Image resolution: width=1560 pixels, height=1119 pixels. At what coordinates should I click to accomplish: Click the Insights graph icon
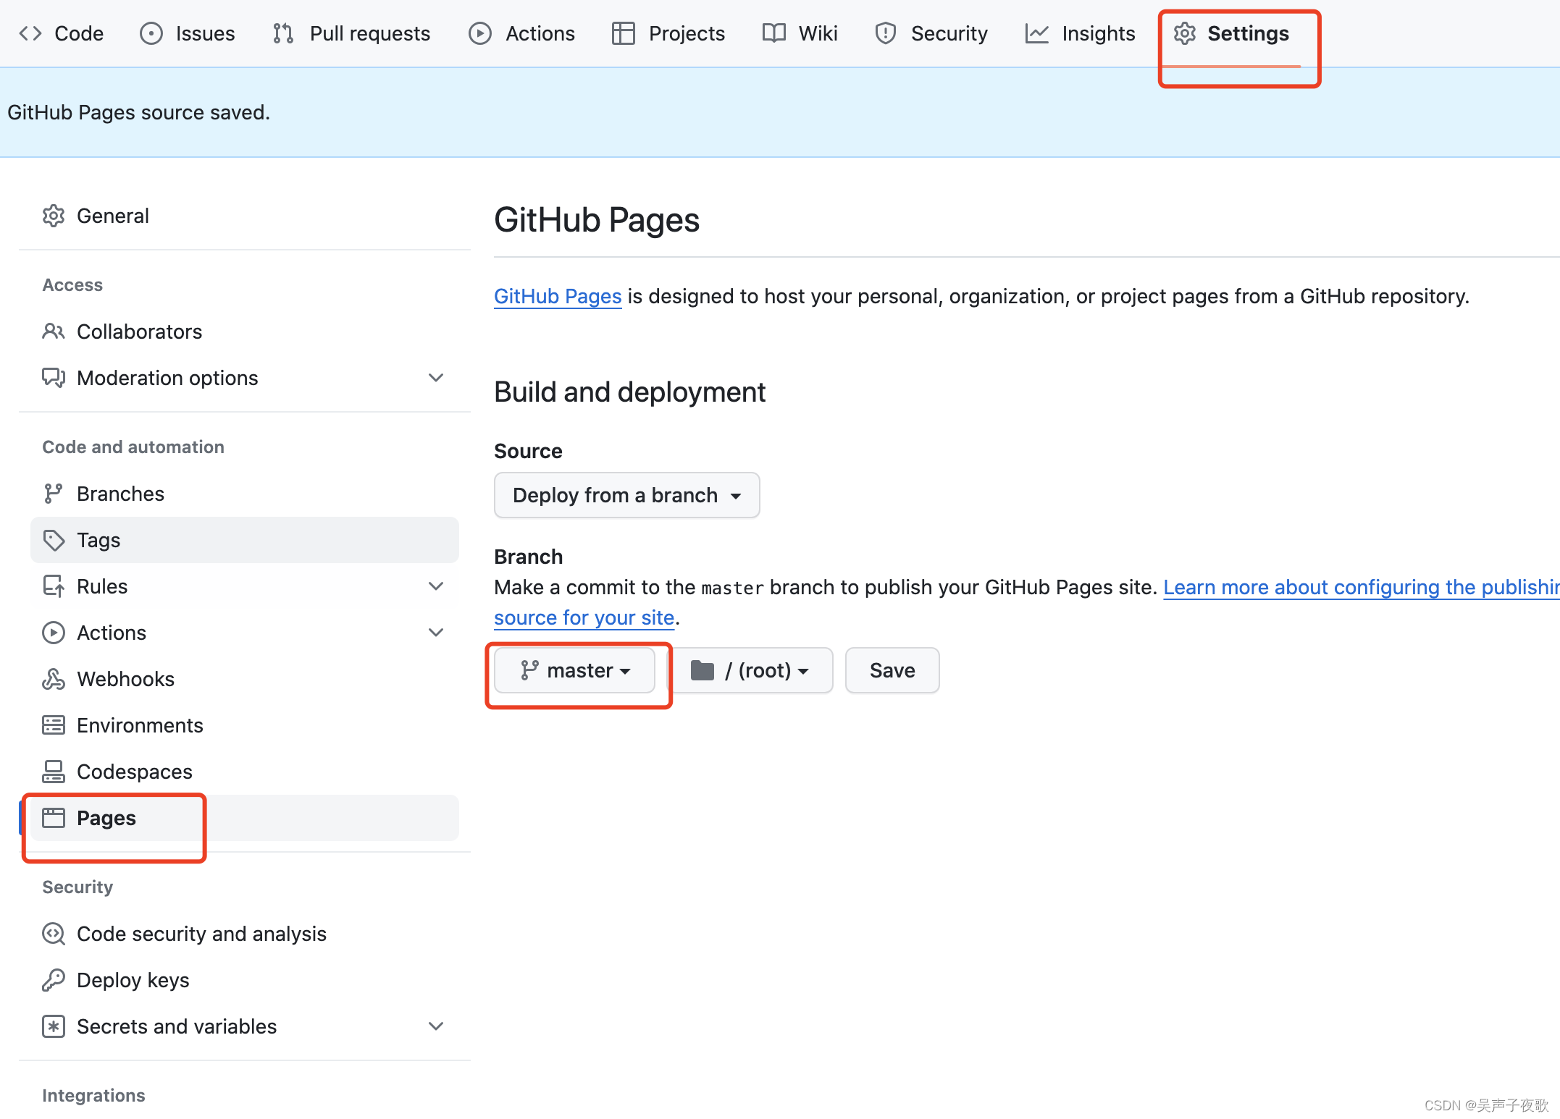(1037, 33)
